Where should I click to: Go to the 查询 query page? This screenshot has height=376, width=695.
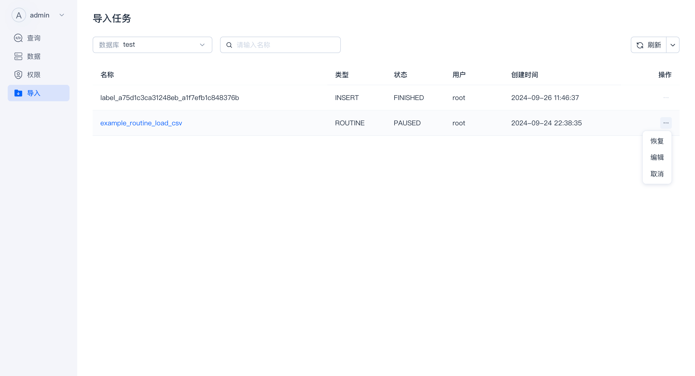pyautogui.click(x=34, y=38)
